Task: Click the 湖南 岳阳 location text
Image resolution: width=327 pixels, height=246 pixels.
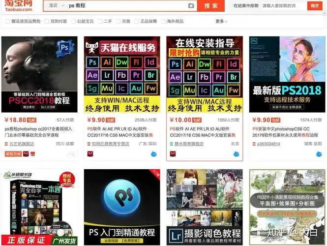Action: (313, 144)
